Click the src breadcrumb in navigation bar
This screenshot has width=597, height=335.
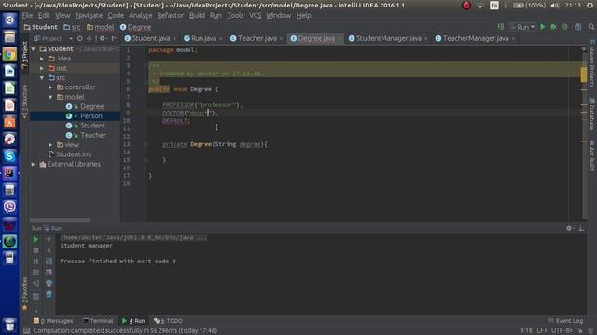tap(73, 27)
